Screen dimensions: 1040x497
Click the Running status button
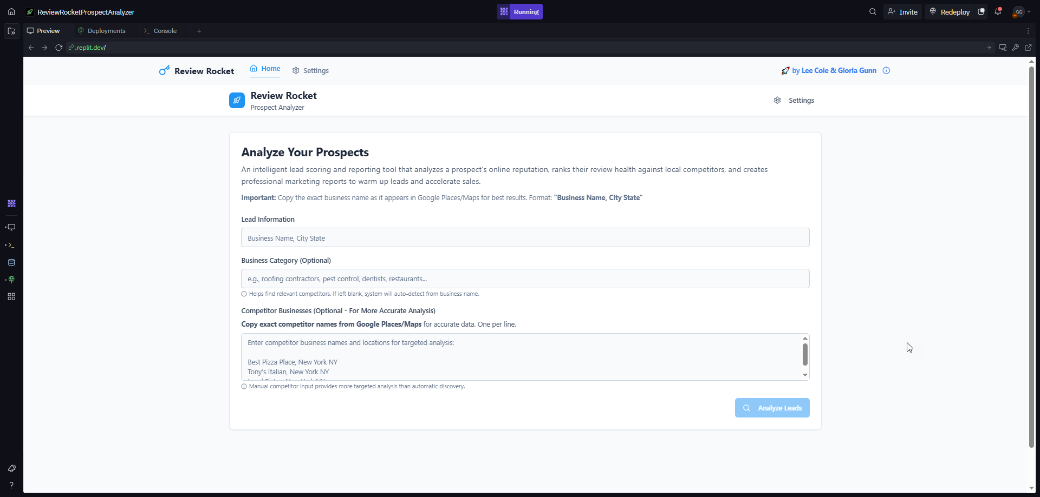520,11
